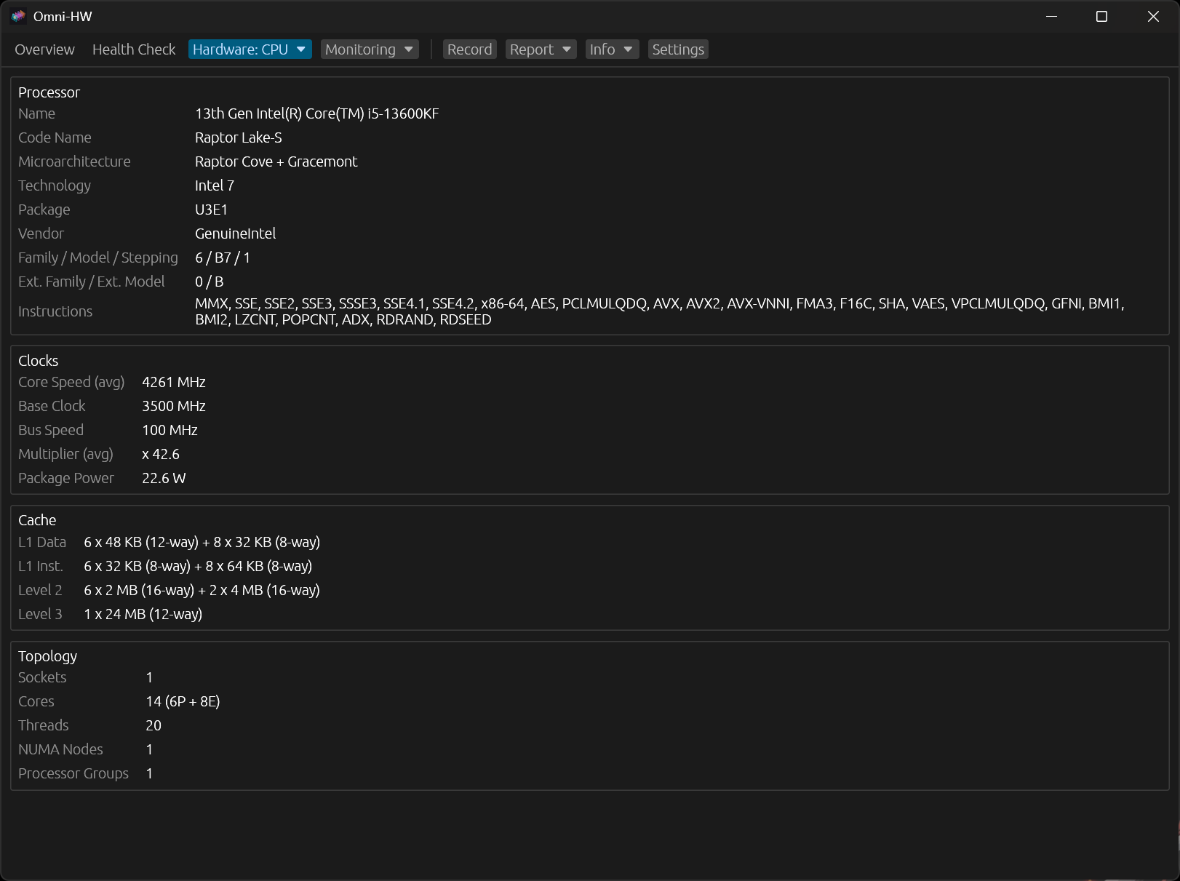Switch to Health Check tab
The height and width of the screenshot is (881, 1180).
click(134, 49)
